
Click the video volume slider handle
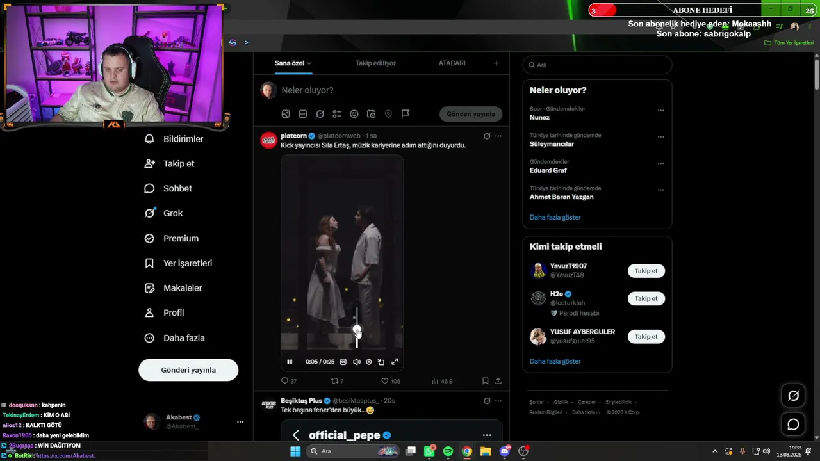[x=357, y=329]
